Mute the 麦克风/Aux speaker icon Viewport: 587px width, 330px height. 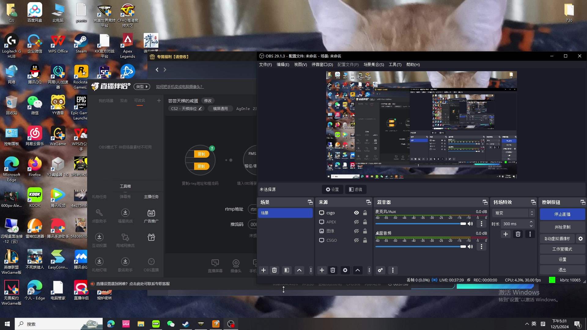point(470,224)
